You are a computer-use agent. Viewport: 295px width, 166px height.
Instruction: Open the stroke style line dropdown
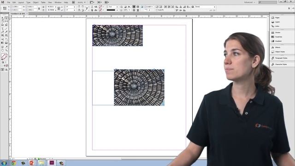[117, 10]
